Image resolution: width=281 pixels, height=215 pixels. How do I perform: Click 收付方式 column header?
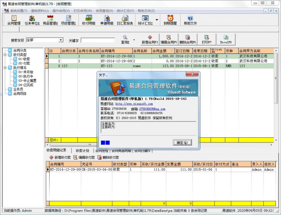pyautogui.click(x=222, y=164)
